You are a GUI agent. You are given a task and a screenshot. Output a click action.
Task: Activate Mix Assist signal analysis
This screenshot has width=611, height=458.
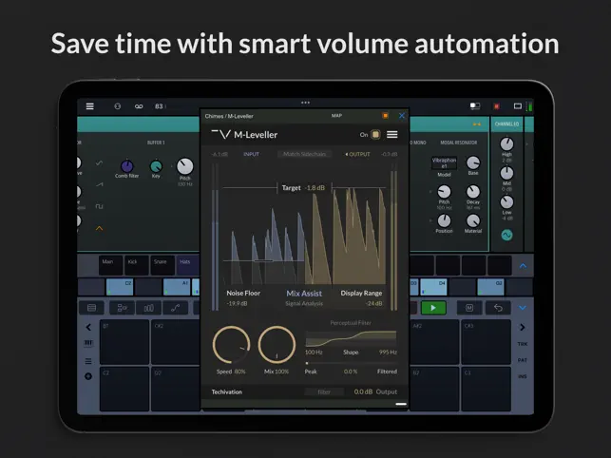pyautogui.click(x=304, y=294)
